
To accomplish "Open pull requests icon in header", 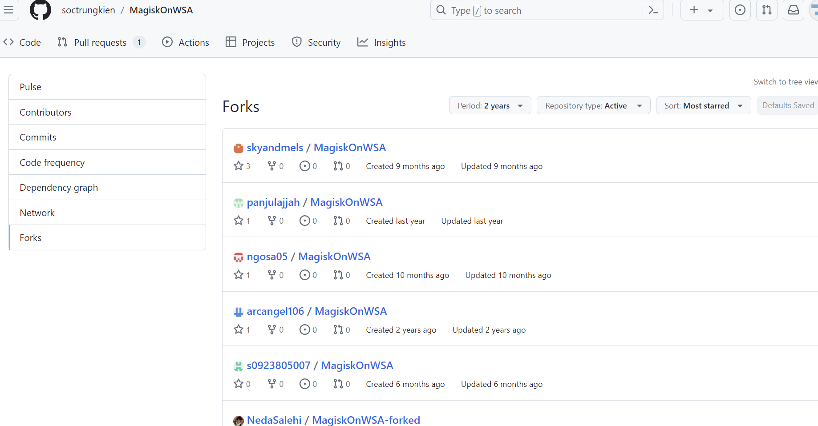I will (767, 10).
